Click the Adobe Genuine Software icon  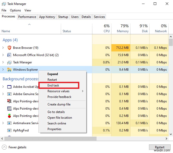pyautogui.click(x=9, y=94)
